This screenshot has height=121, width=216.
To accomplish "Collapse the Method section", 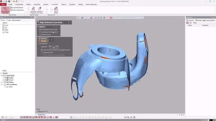I will click(38, 27).
